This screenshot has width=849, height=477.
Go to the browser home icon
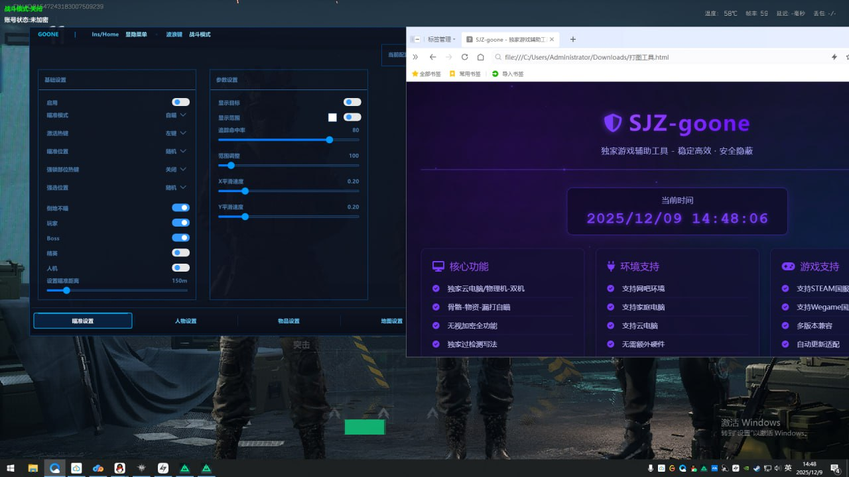click(x=480, y=57)
